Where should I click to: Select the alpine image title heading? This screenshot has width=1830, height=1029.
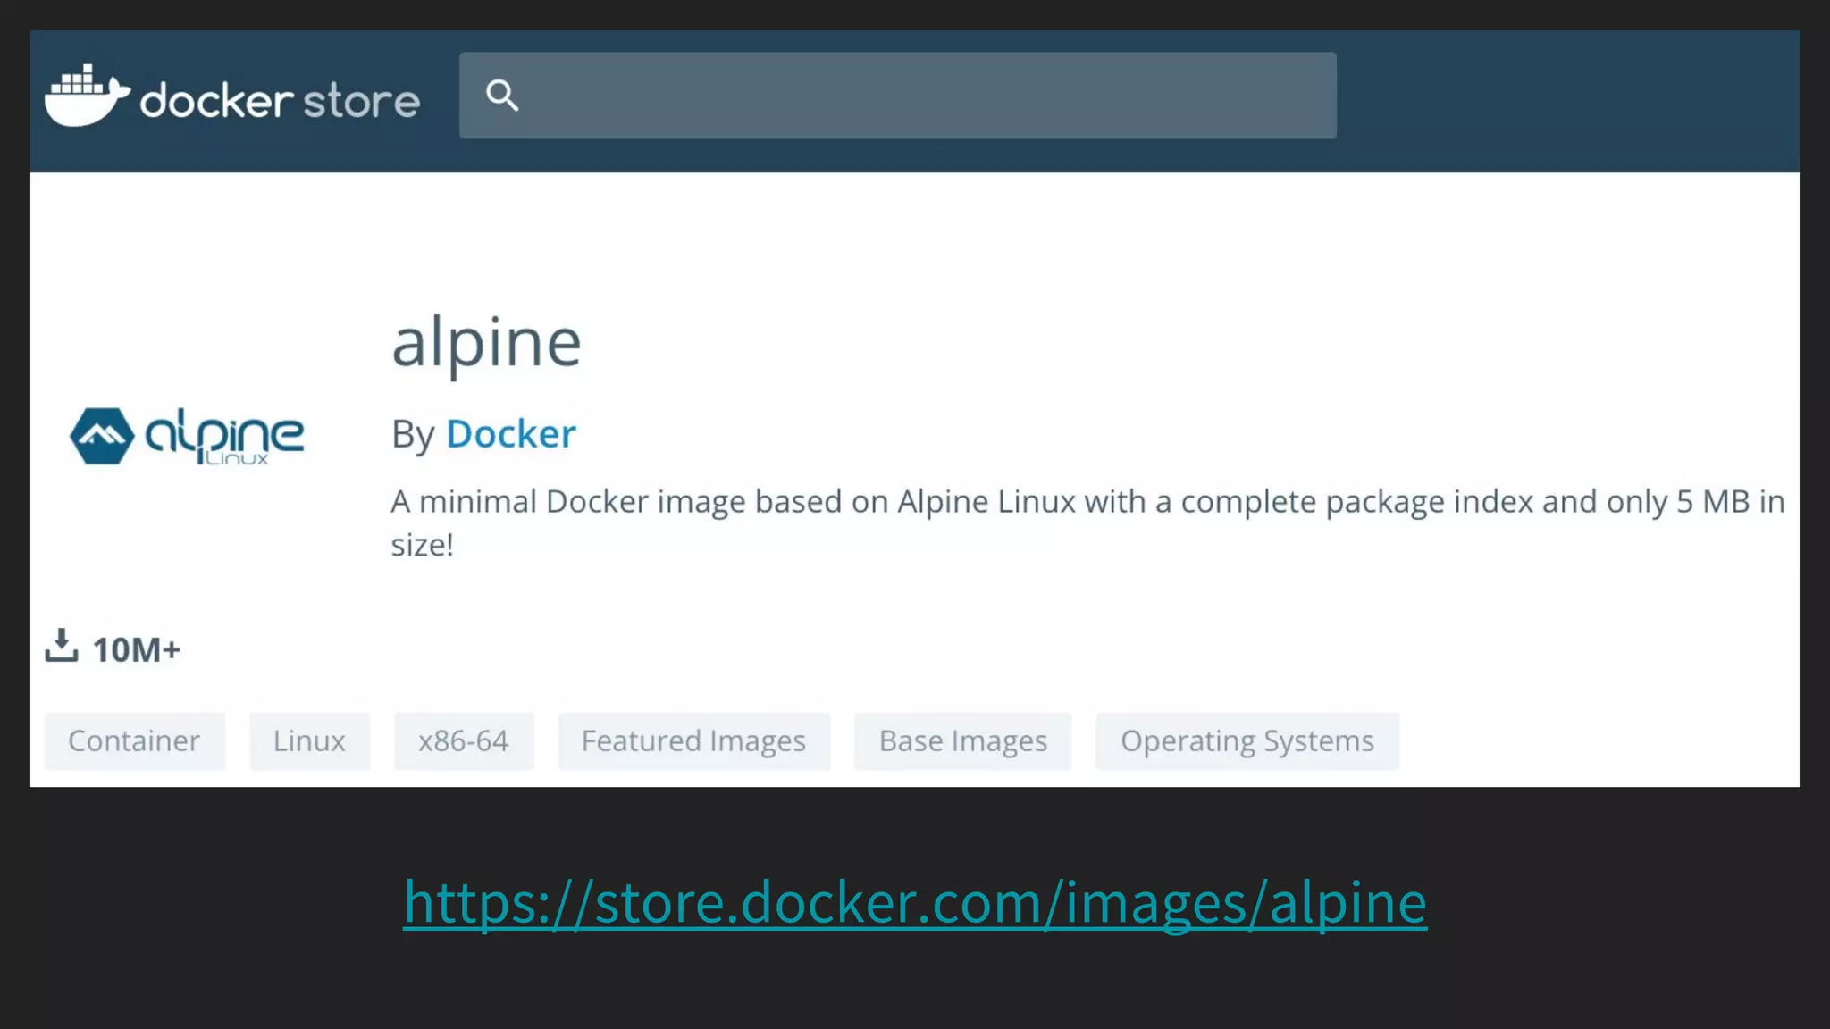487,344
